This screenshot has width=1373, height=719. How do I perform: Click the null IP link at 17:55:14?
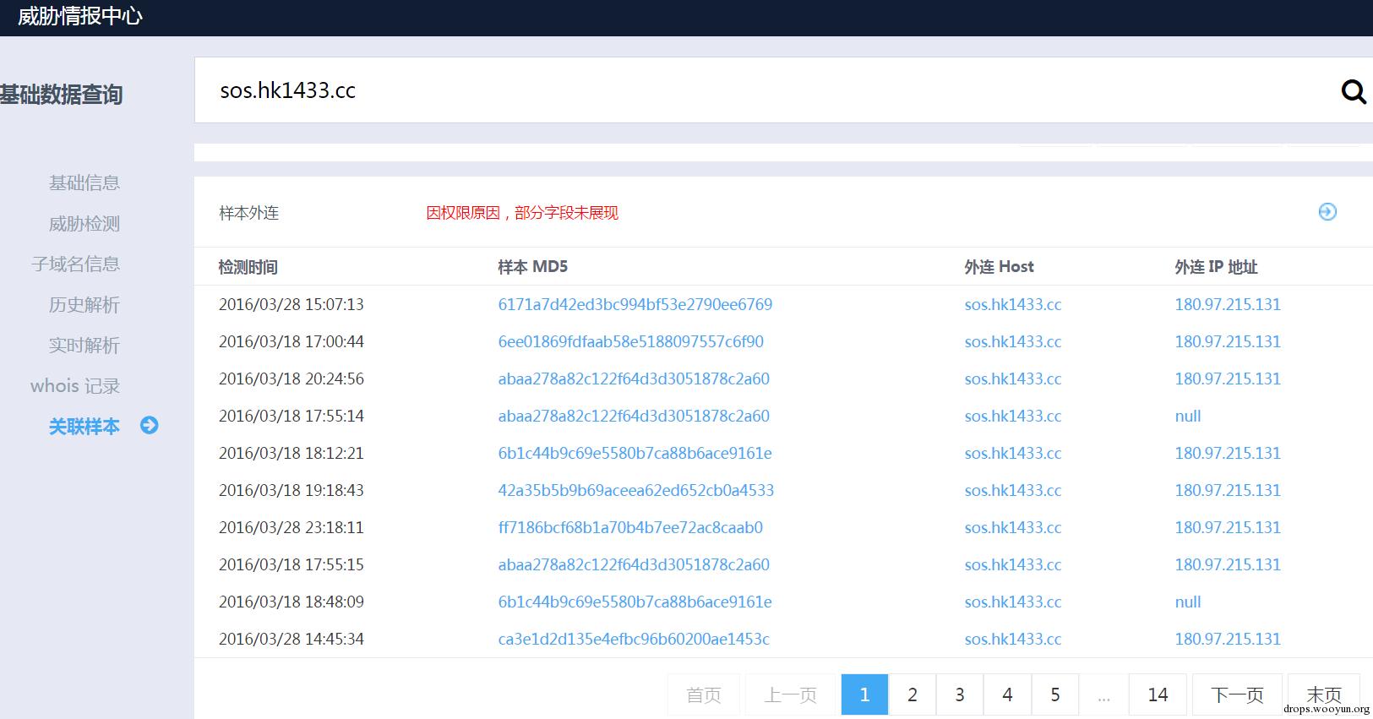click(x=1188, y=416)
